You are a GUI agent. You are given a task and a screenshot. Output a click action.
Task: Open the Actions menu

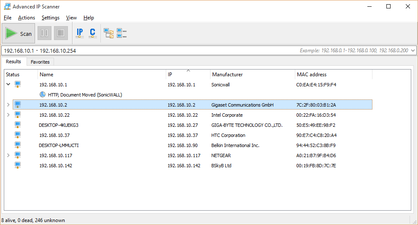pyautogui.click(x=27, y=18)
